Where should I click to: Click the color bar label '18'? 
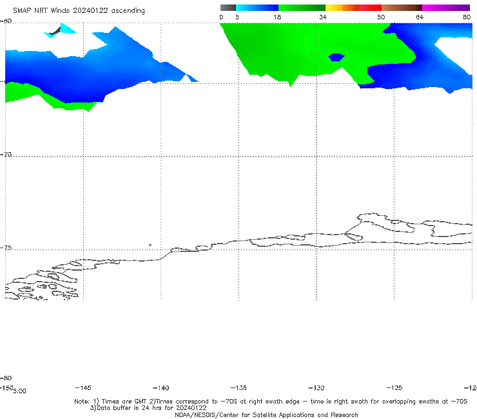click(x=277, y=17)
